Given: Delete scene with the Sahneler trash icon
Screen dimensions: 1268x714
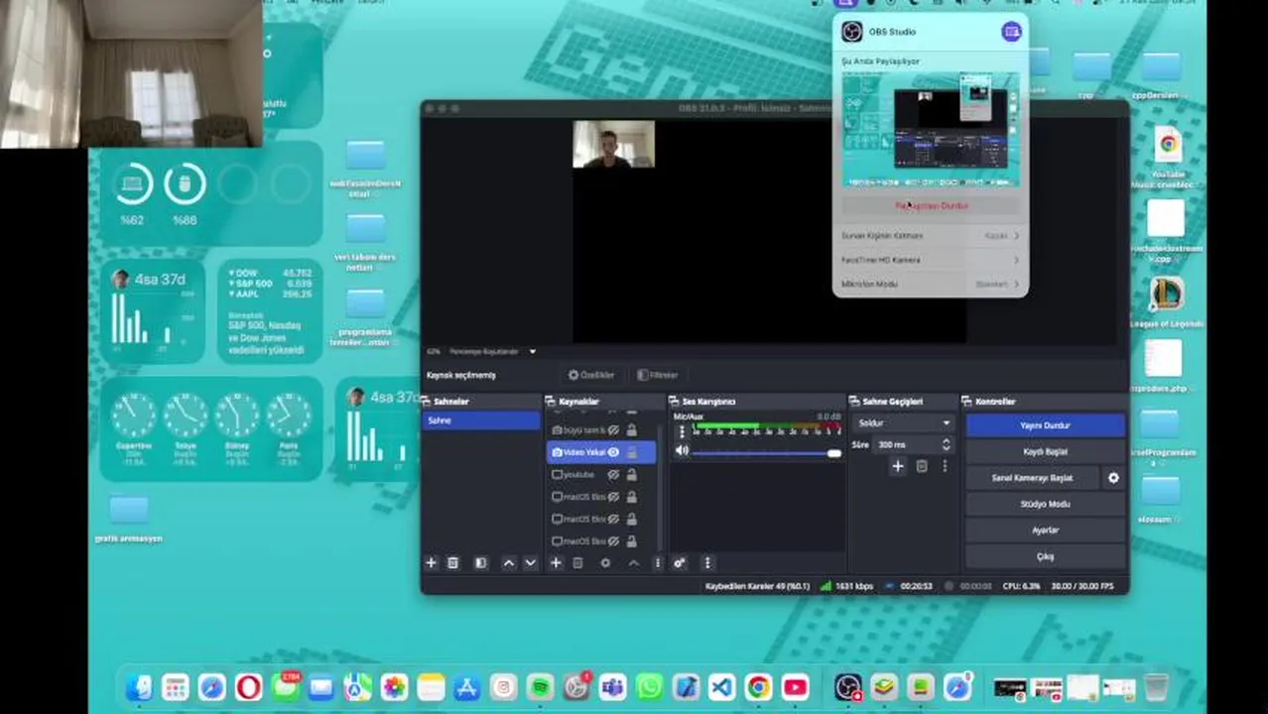Looking at the screenshot, I should 452,562.
